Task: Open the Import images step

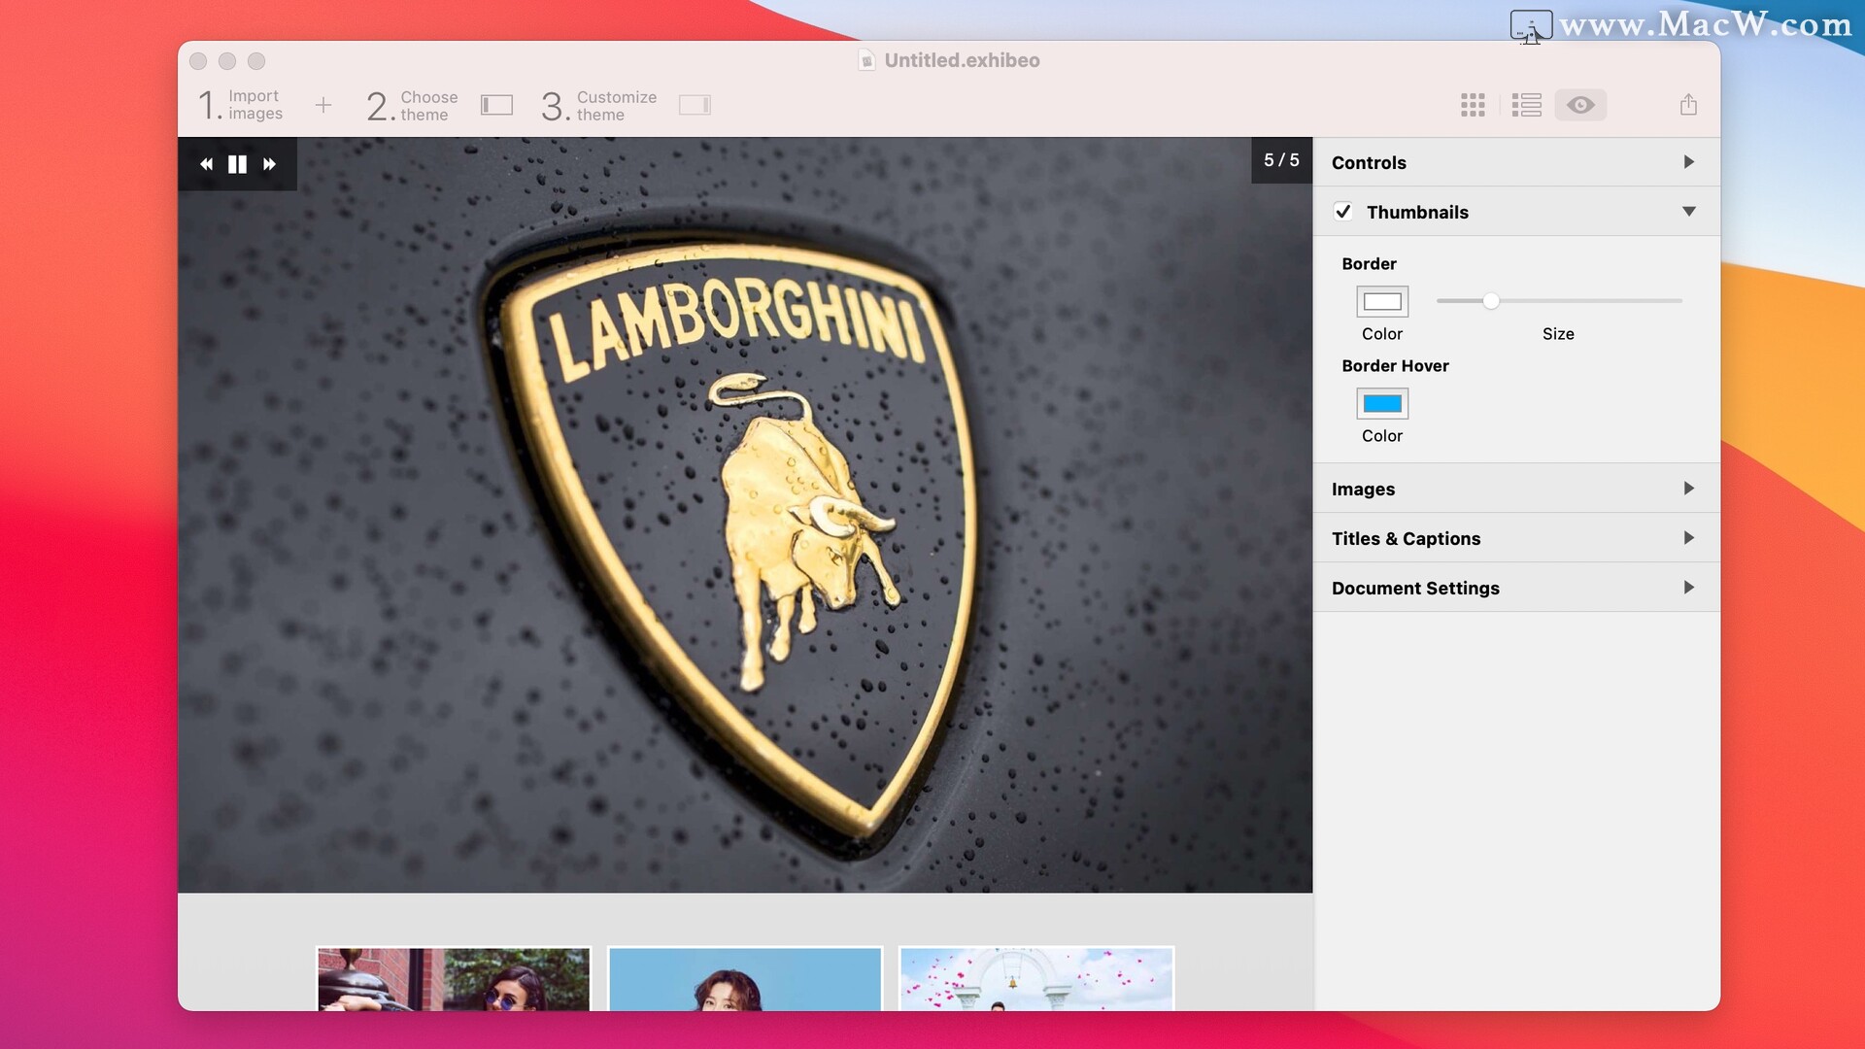Action: 240,105
